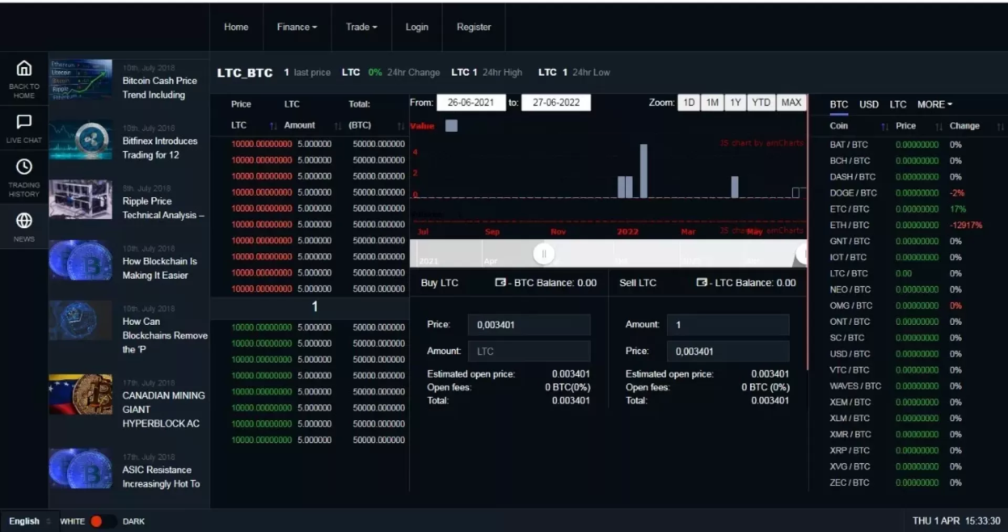Click sort arrows next to Coin column
The image size is (1008, 532).
click(x=885, y=126)
